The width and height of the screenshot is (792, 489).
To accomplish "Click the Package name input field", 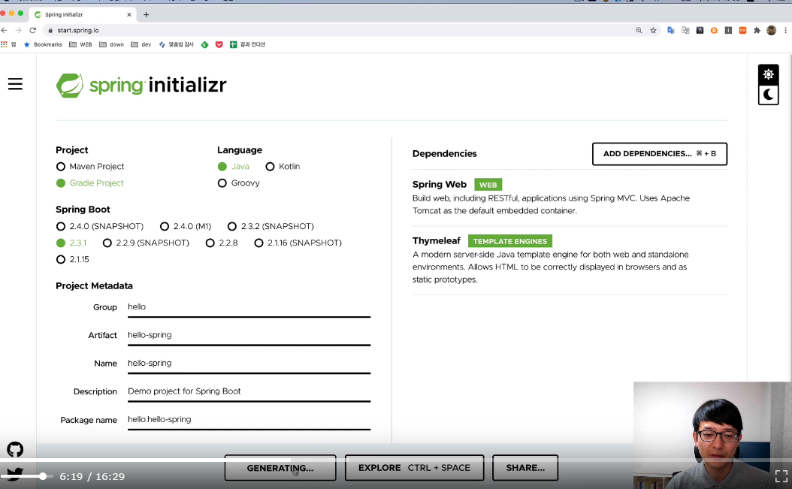I will pos(249,420).
